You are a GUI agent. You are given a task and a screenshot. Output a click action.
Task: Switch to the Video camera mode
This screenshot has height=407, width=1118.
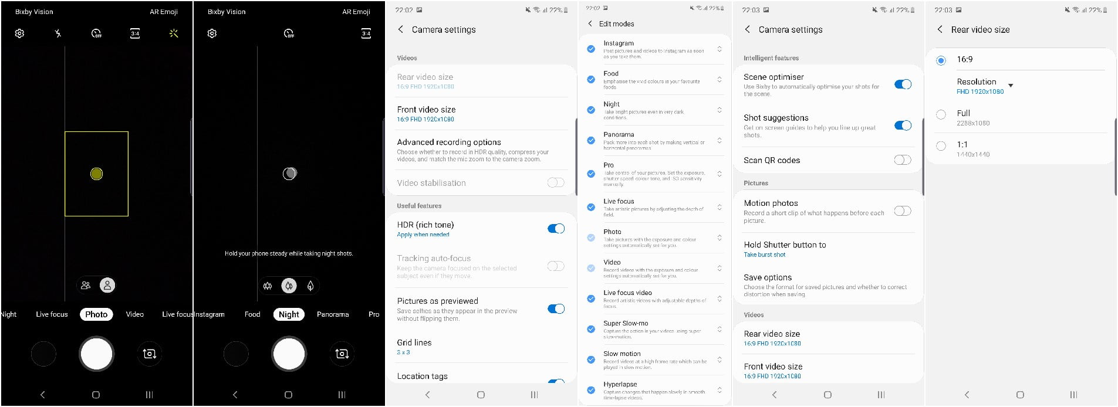[x=134, y=314]
